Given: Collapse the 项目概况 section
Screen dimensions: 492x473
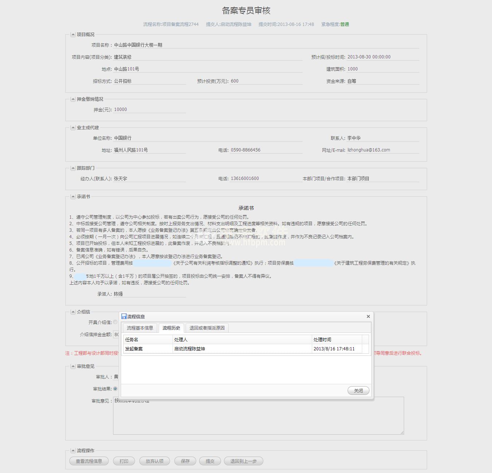Looking at the screenshot, I should [73, 35].
